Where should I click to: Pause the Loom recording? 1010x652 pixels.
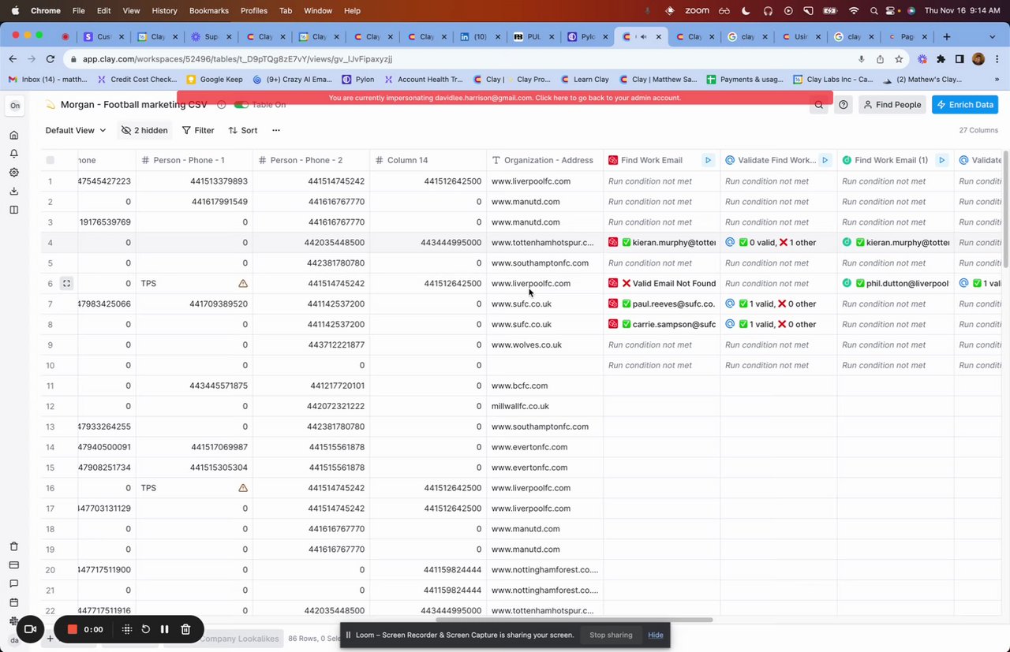click(165, 629)
